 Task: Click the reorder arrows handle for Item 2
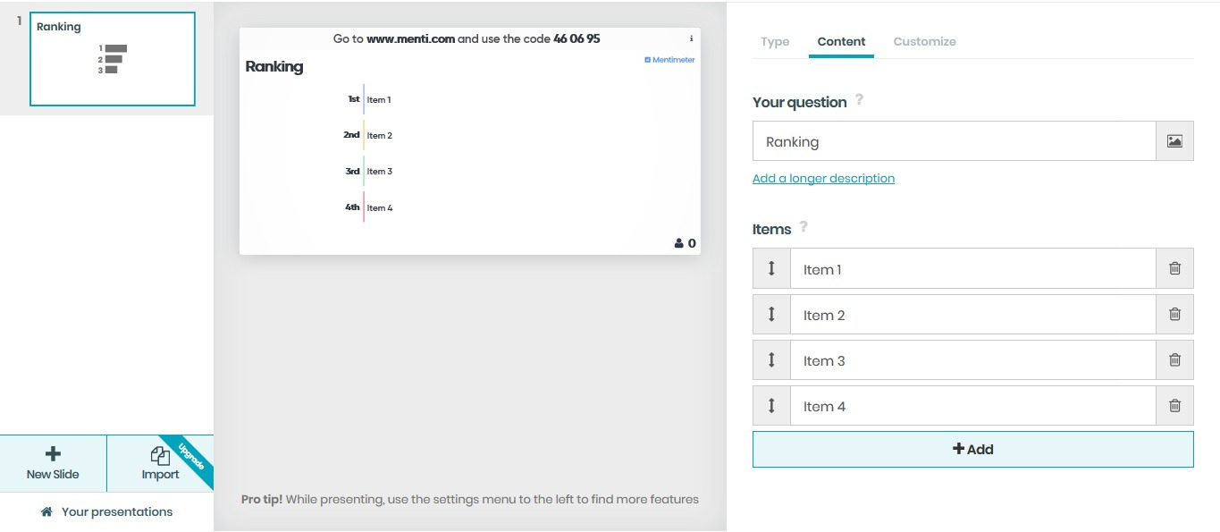pos(771,314)
